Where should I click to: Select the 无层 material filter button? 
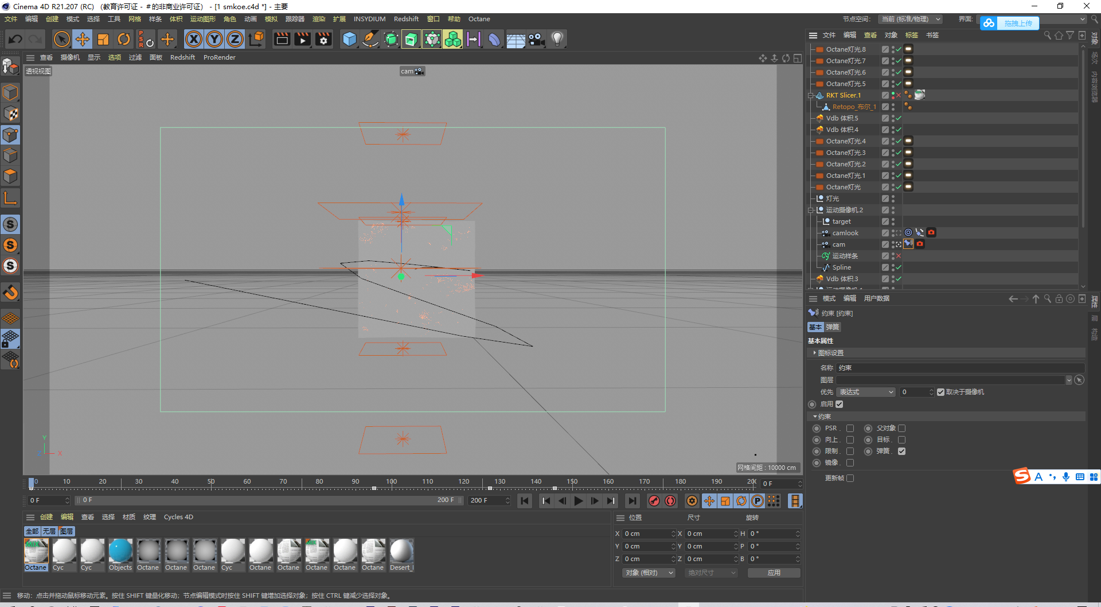(x=49, y=531)
